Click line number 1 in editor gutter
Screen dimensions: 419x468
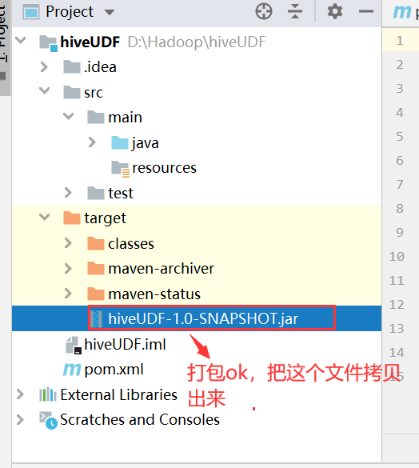[400, 40]
